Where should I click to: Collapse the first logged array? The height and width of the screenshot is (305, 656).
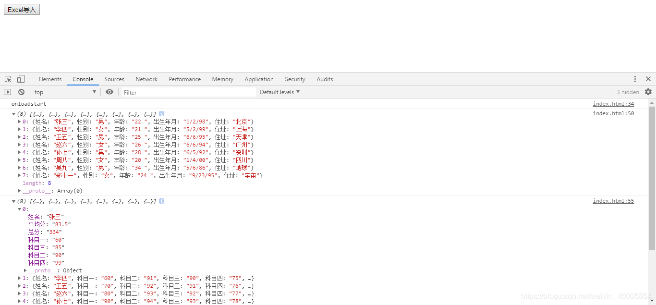point(14,114)
